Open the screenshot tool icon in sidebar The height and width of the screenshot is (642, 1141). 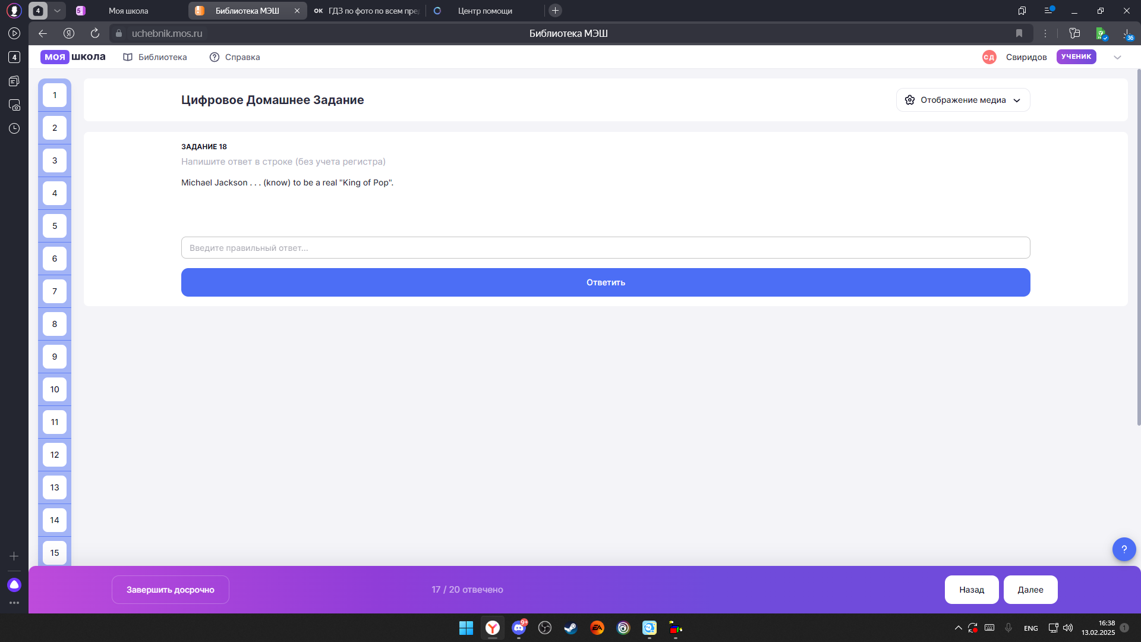click(x=14, y=105)
